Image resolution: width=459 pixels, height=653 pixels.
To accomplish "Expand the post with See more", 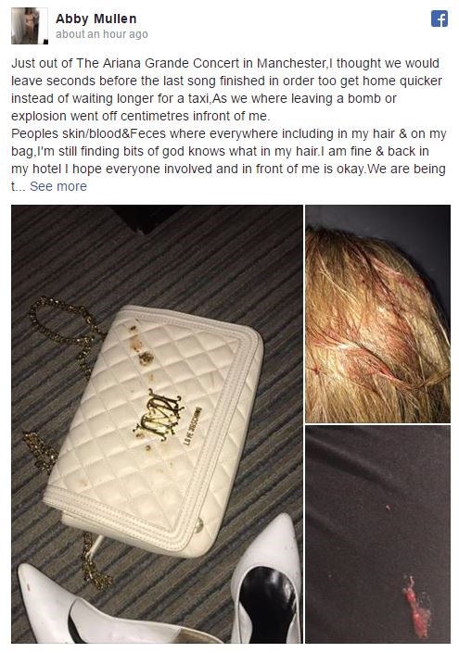I will pyautogui.click(x=57, y=186).
